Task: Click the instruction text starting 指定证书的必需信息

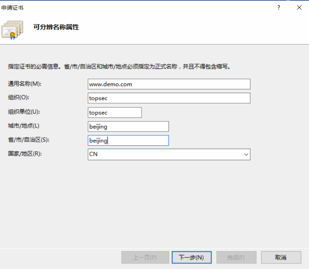Action: coord(119,66)
